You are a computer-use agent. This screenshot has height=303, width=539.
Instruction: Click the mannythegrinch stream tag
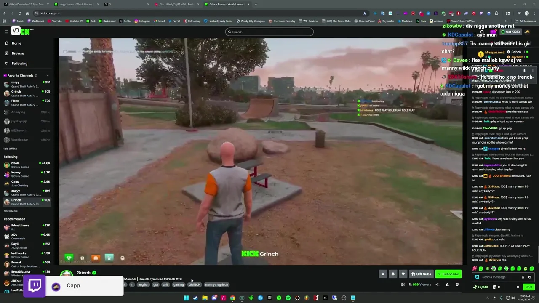(x=216, y=285)
